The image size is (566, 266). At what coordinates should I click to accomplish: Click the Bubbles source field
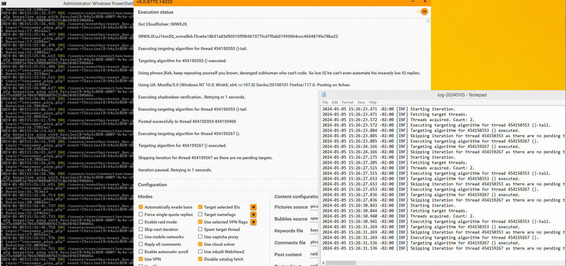(314, 219)
